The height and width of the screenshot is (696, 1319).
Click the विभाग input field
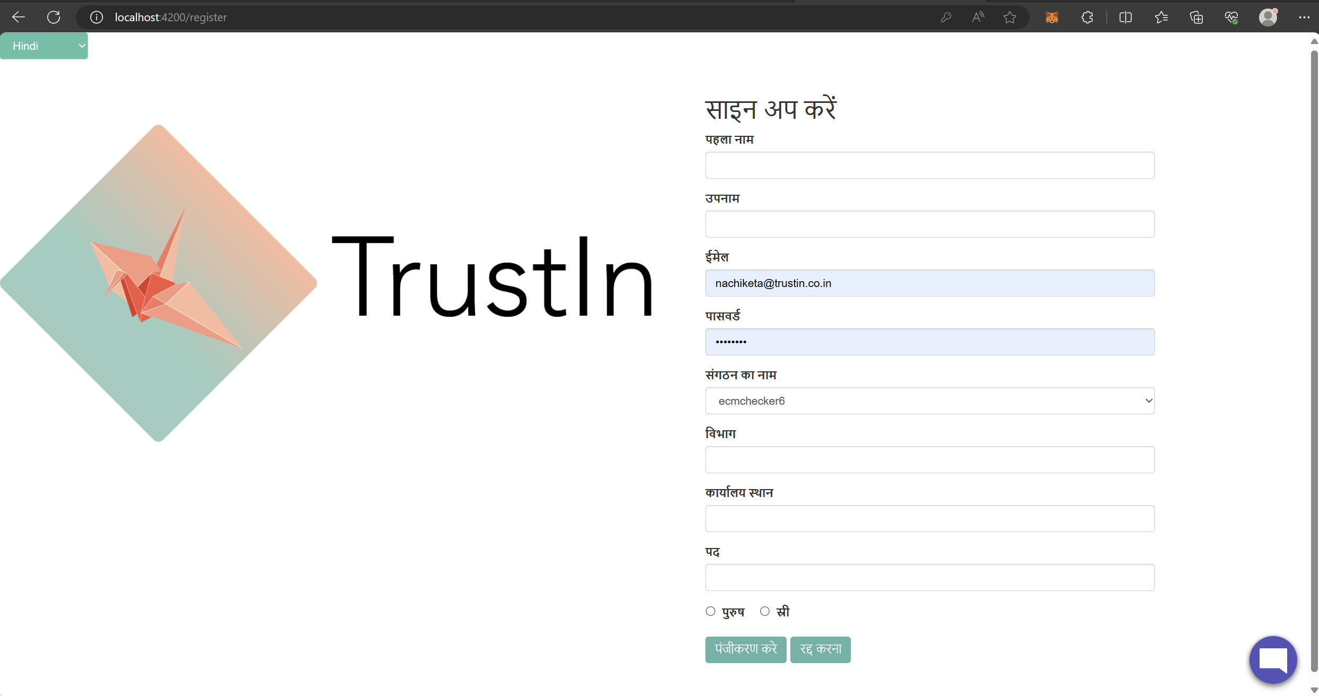coord(929,459)
